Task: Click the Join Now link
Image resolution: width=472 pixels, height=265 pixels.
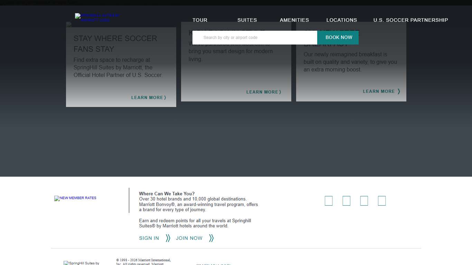Action: point(189,238)
